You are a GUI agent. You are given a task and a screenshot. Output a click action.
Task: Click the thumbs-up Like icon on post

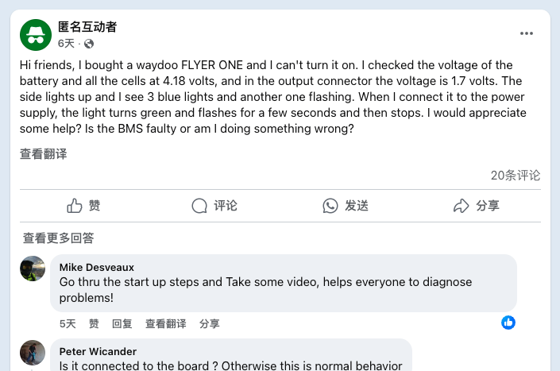75,206
